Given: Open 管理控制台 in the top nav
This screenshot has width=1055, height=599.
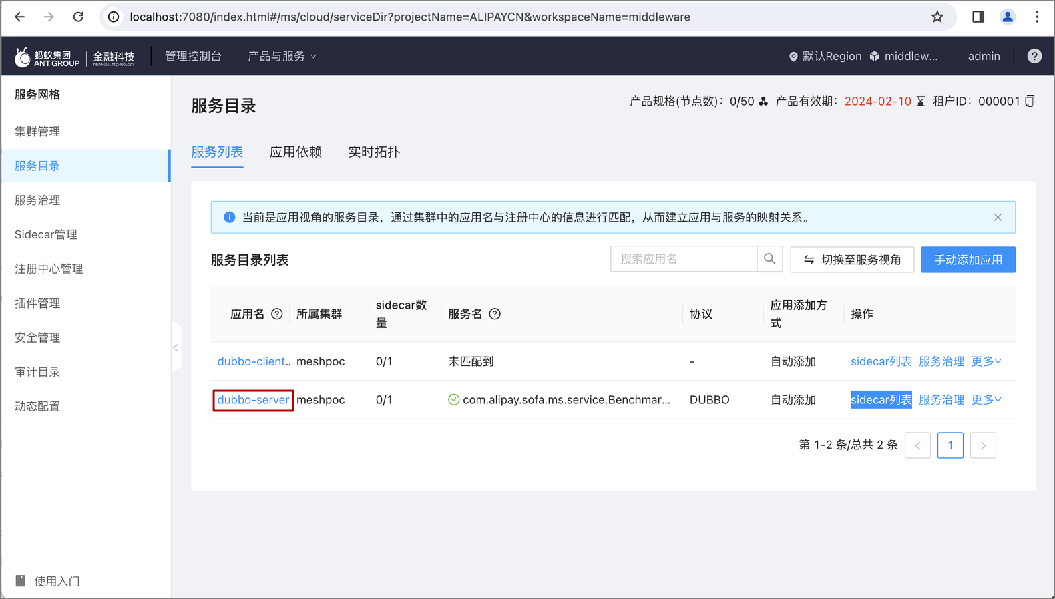Looking at the screenshot, I should click(193, 56).
